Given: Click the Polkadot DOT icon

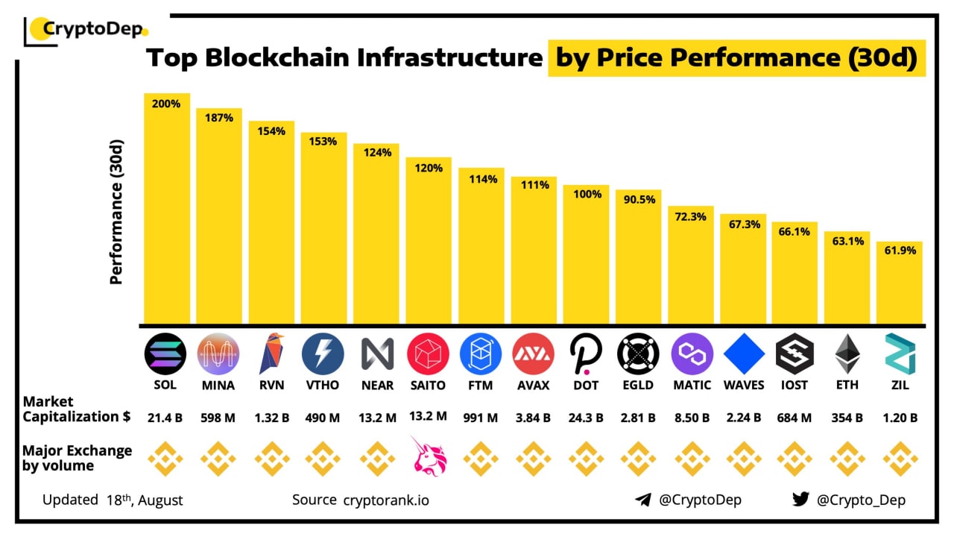Looking at the screenshot, I should click(586, 354).
